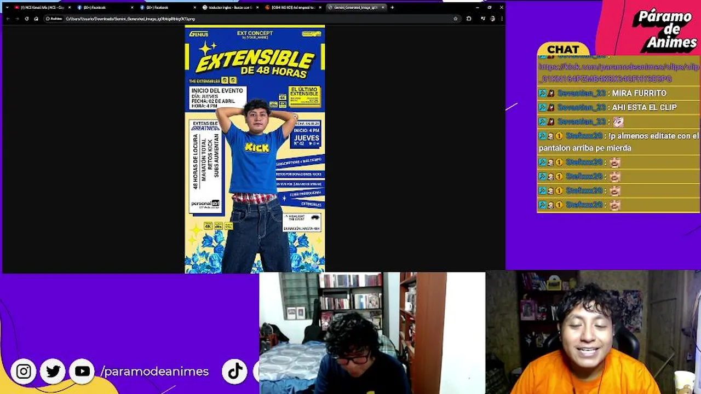Viewport: 701px width, 394px height.
Task: Open a new browser tab
Action: (x=392, y=8)
